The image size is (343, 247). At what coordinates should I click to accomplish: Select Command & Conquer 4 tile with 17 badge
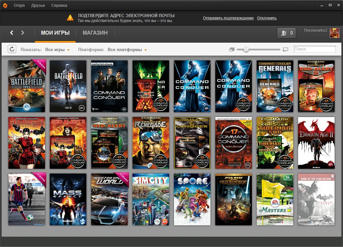point(233,86)
